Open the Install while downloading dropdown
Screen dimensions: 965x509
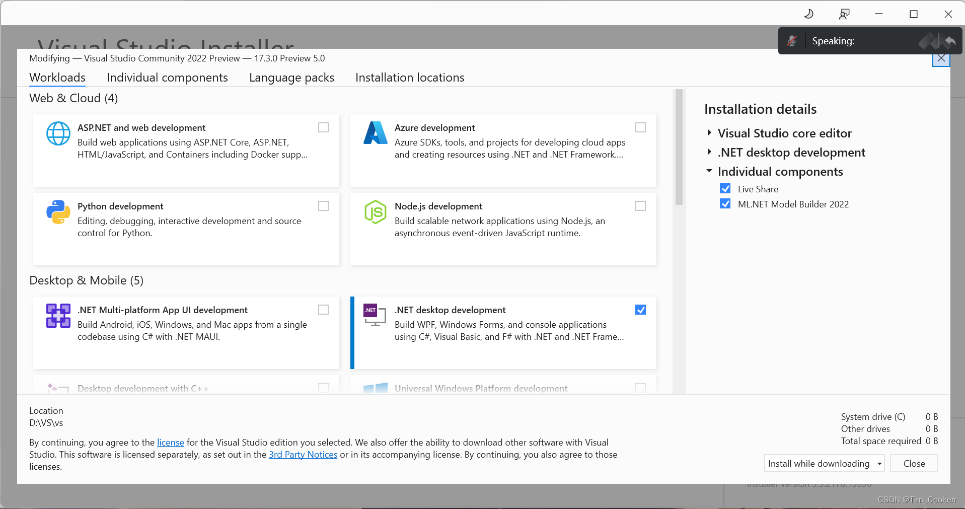(825, 463)
